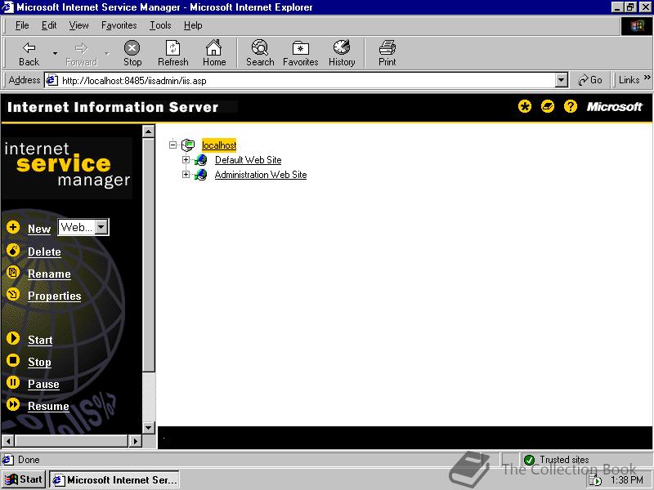Open the Edit menu

[49, 25]
